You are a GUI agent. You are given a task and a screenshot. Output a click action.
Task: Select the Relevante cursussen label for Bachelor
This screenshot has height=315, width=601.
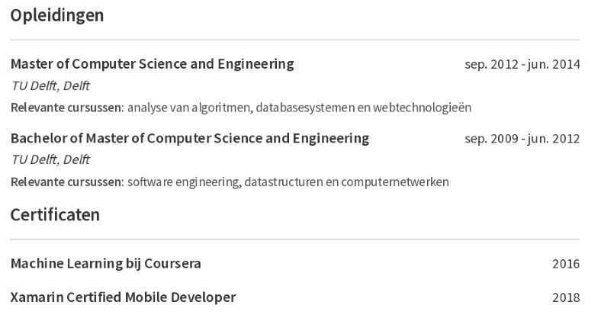pos(67,182)
